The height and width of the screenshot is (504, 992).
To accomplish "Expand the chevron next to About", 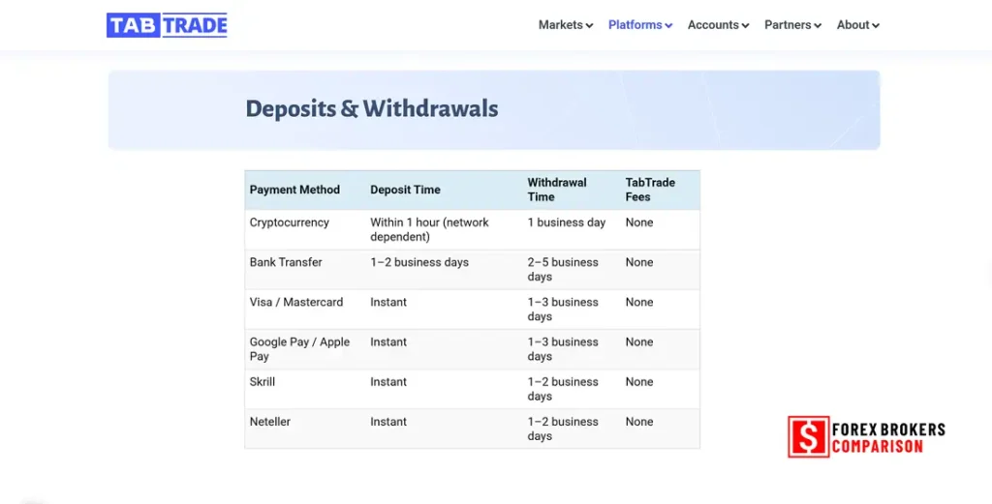I will pos(876,26).
